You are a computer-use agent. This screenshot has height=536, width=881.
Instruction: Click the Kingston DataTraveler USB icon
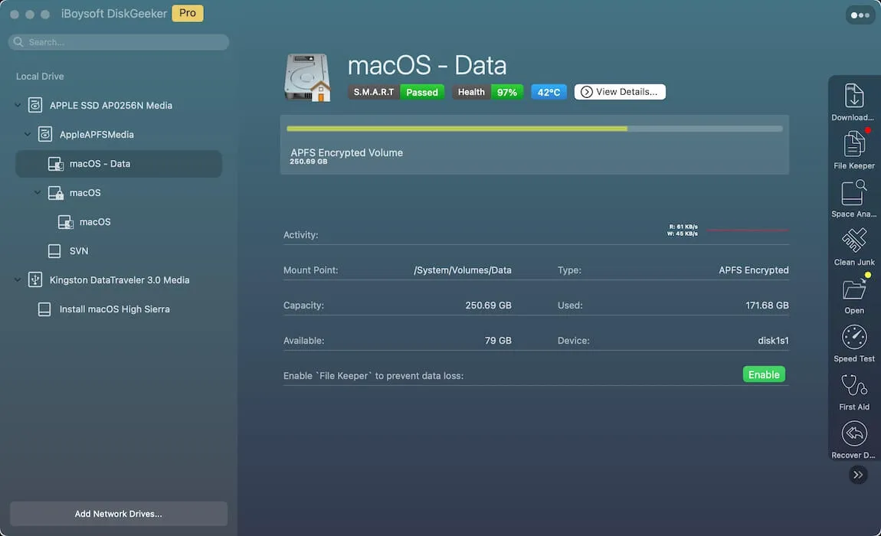[x=35, y=279]
